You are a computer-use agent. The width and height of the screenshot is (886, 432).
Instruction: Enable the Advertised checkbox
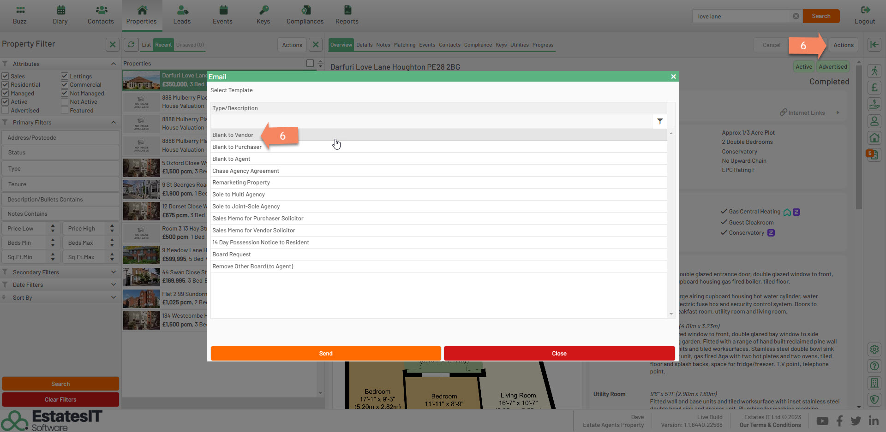6,111
